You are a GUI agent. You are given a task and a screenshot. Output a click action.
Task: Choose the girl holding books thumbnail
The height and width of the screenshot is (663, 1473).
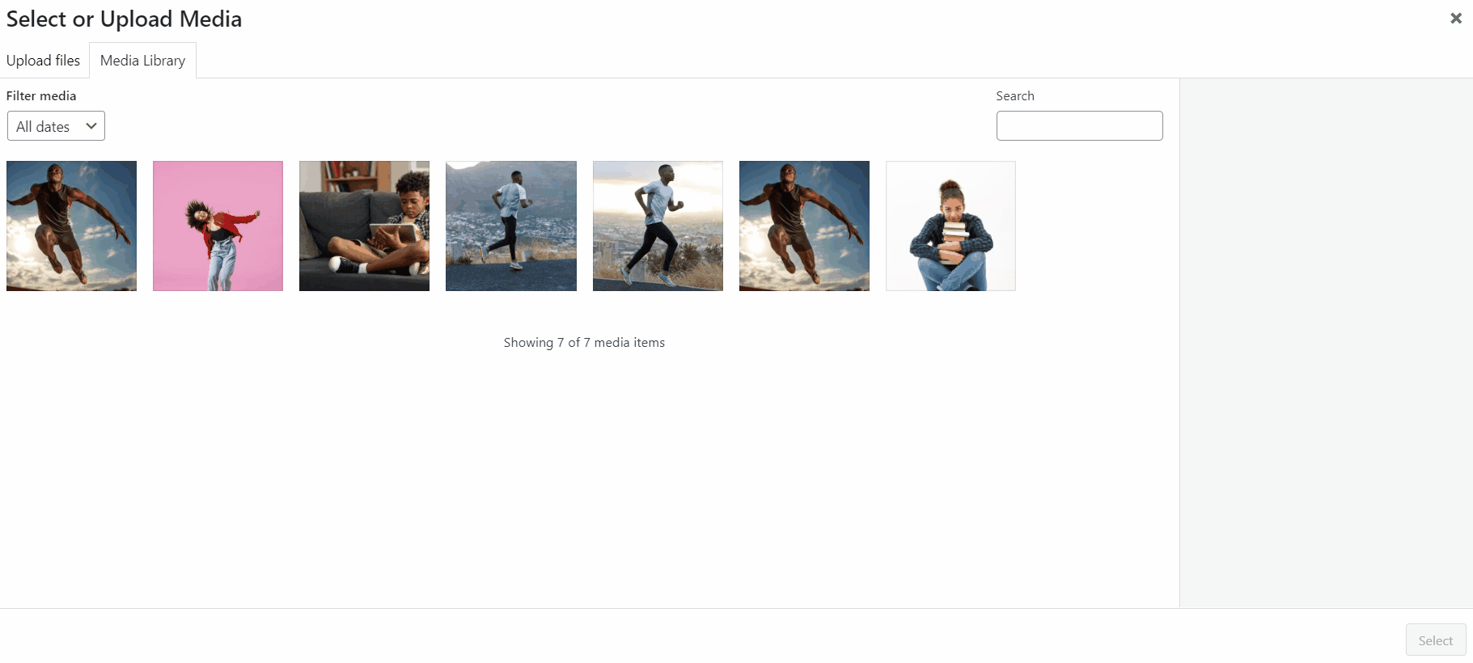point(950,226)
